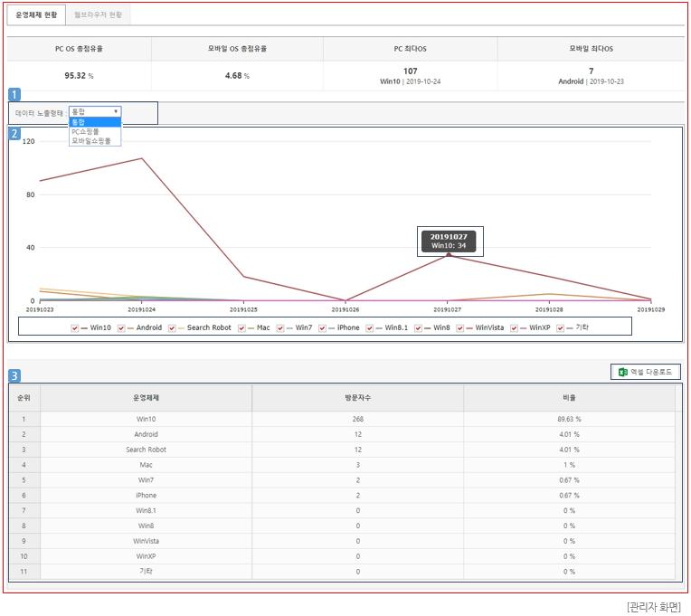Click the 운영체제 column header
This screenshot has width=691, height=616.
point(146,398)
